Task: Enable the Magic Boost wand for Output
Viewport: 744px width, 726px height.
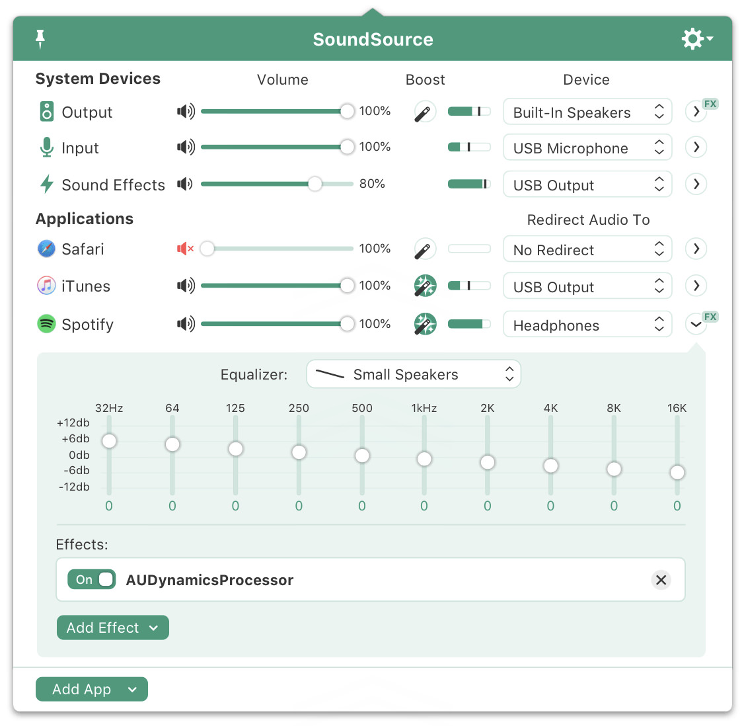Action: coord(425,112)
